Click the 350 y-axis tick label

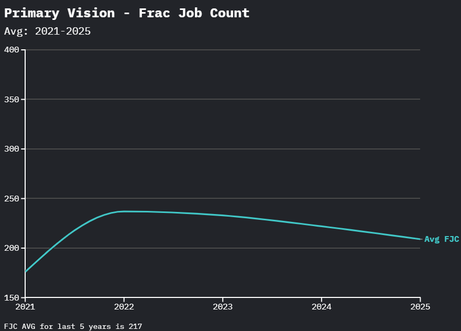[x=12, y=100]
